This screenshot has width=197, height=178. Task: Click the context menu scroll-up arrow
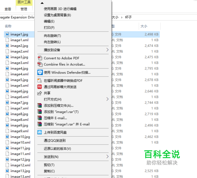(42, 3)
